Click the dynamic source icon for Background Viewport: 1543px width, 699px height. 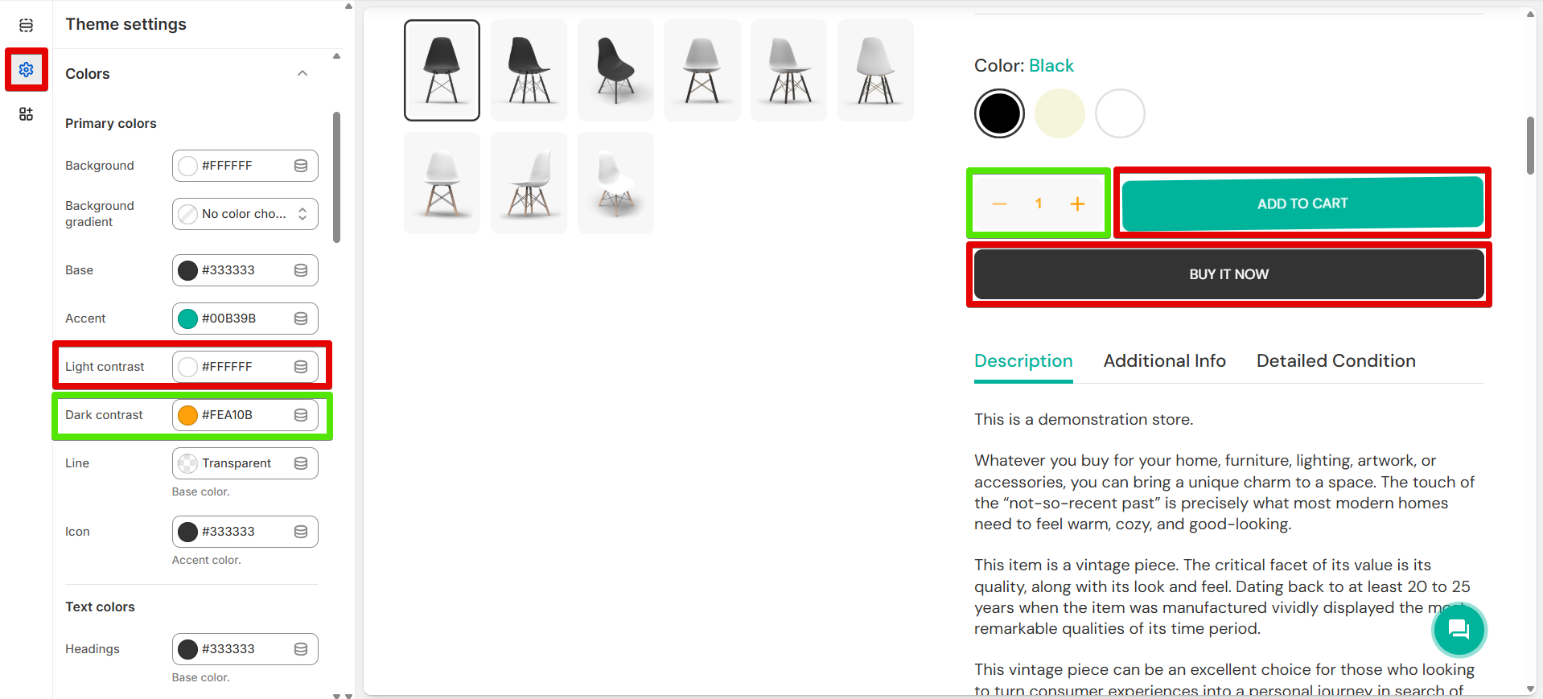click(301, 166)
